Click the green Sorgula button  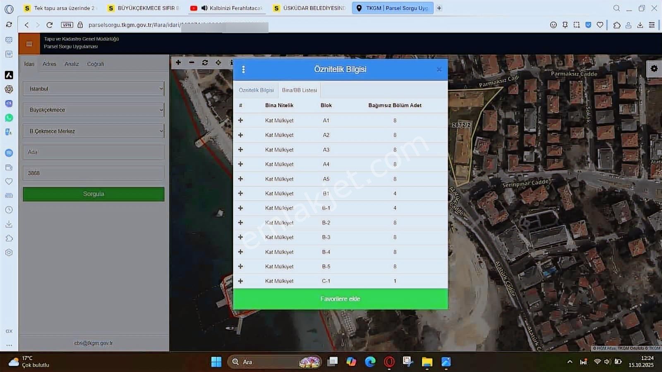pos(94,194)
